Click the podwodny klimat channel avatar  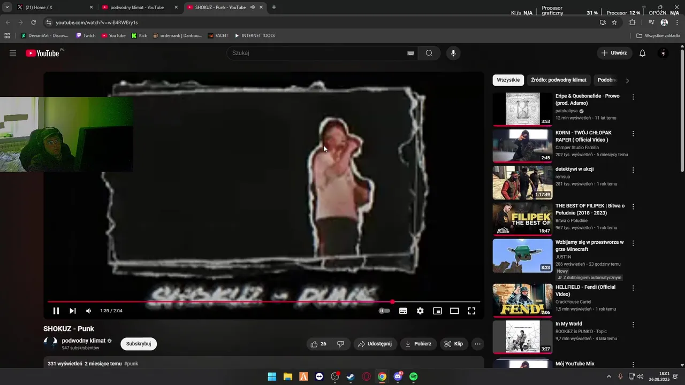pos(50,344)
